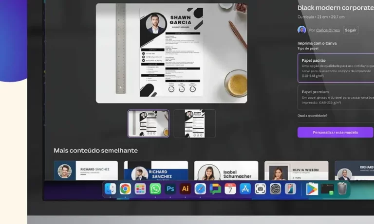374x224 pixels.
Task: Select the Papel premium paper option
Action: click(336, 97)
